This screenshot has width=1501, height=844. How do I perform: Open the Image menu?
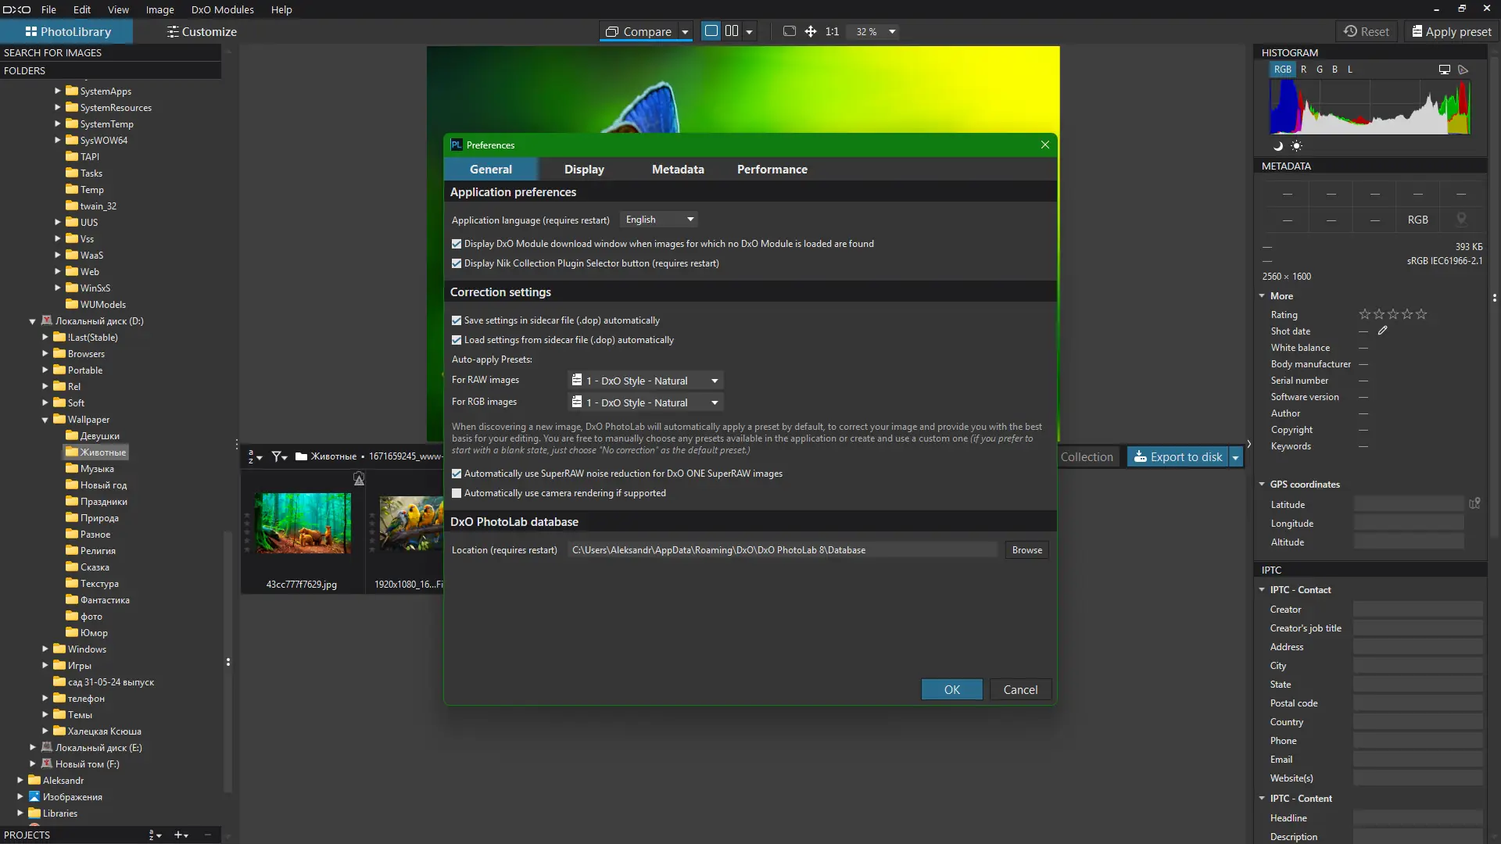159,9
